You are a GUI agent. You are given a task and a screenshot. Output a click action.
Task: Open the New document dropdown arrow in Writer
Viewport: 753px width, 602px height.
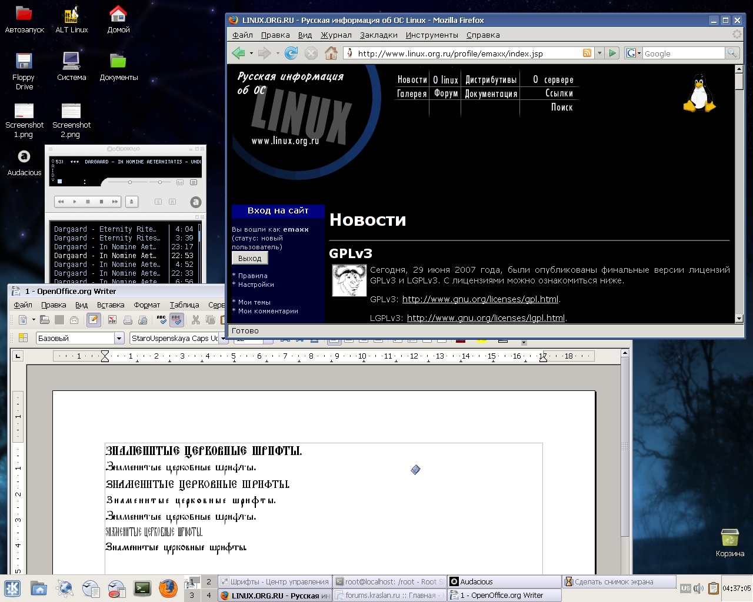[34, 320]
